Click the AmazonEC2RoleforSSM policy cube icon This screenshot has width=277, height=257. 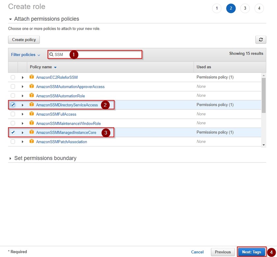[32, 77]
